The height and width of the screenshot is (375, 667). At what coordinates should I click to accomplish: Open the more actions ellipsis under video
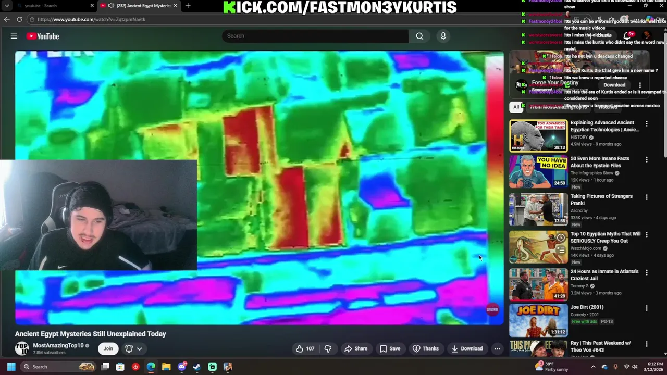(497, 348)
